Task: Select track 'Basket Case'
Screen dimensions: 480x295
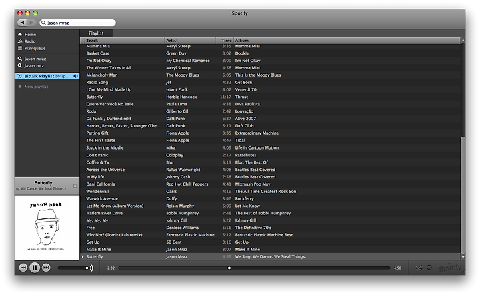Action: pos(97,53)
